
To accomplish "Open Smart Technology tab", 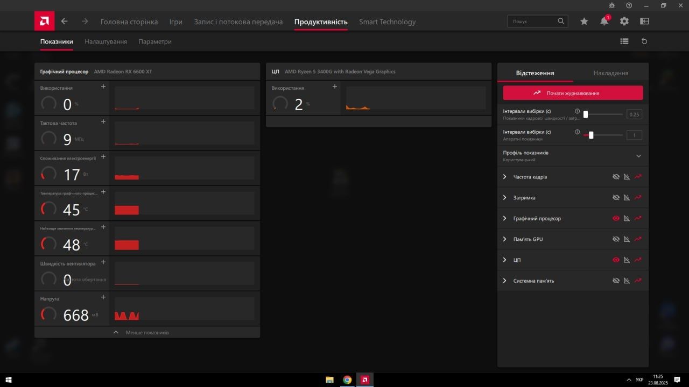I will coord(388,22).
